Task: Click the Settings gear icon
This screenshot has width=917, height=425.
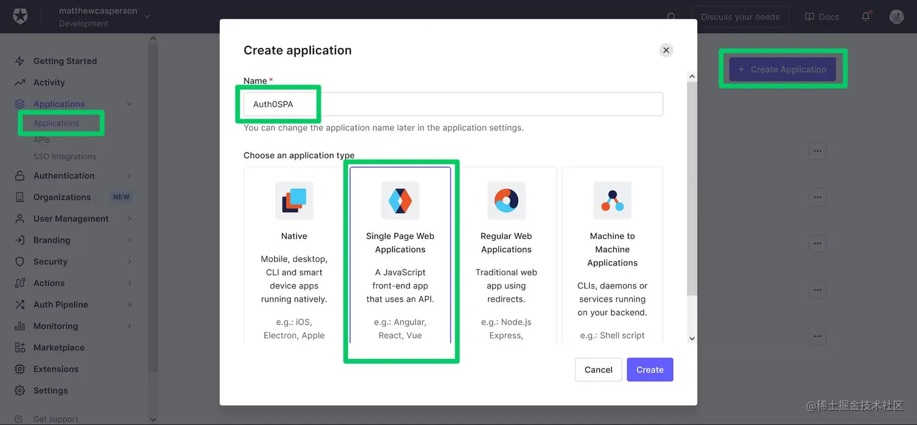Action: [x=20, y=390]
